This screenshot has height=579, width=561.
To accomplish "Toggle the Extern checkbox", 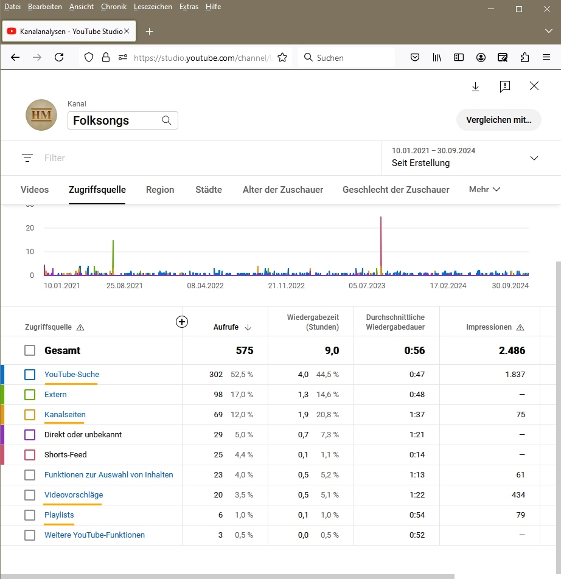I will point(30,394).
